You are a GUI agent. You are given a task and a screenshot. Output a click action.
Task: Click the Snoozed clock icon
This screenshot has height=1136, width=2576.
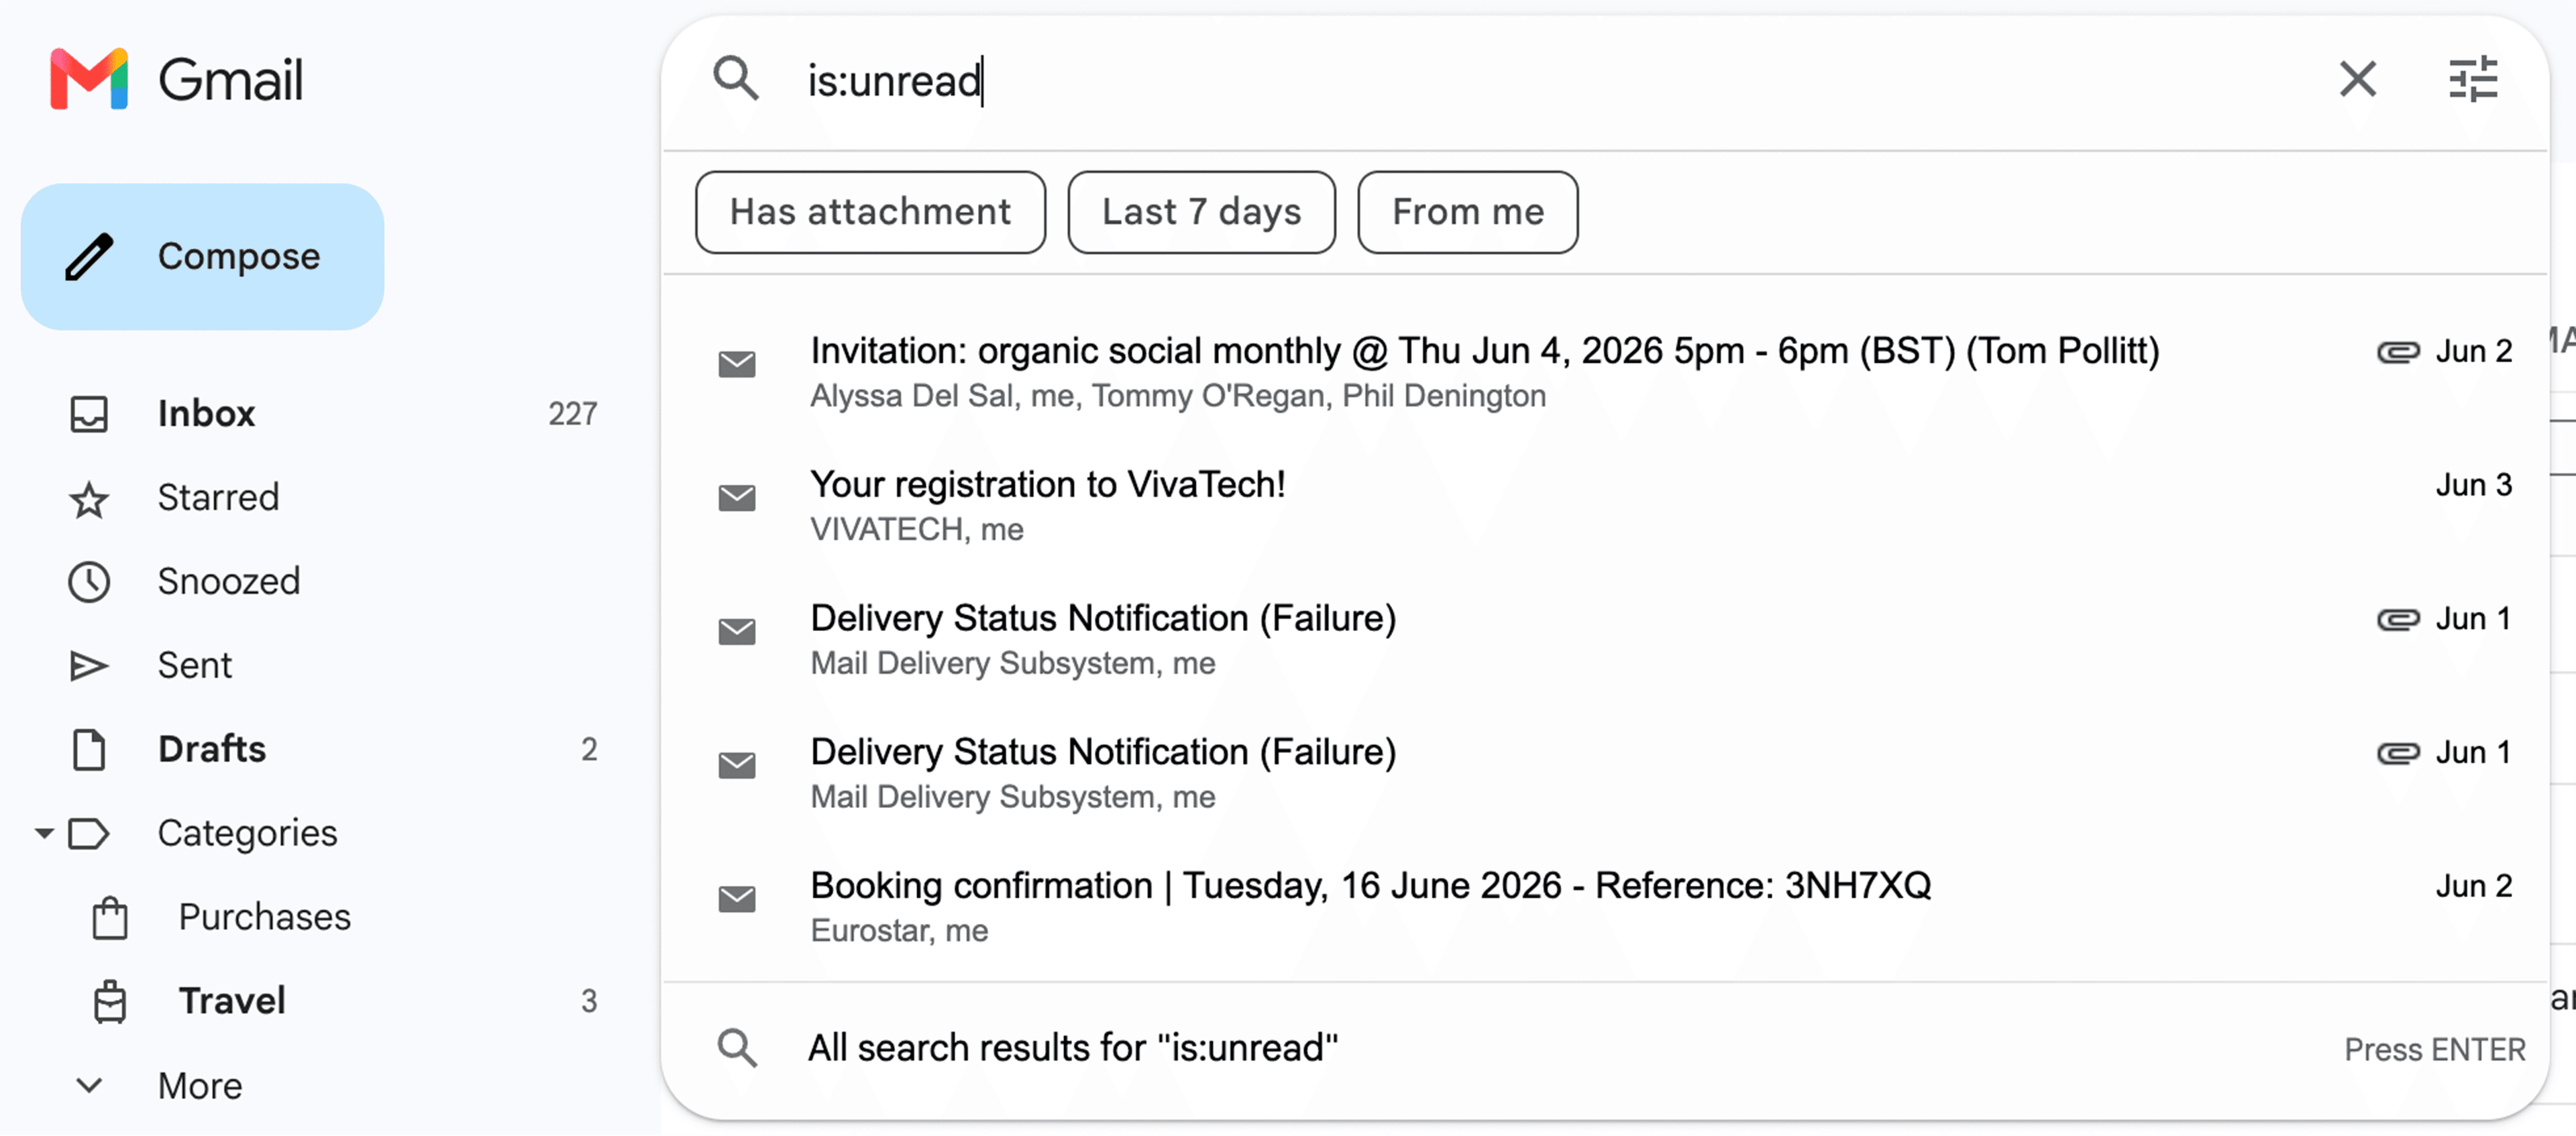89,582
